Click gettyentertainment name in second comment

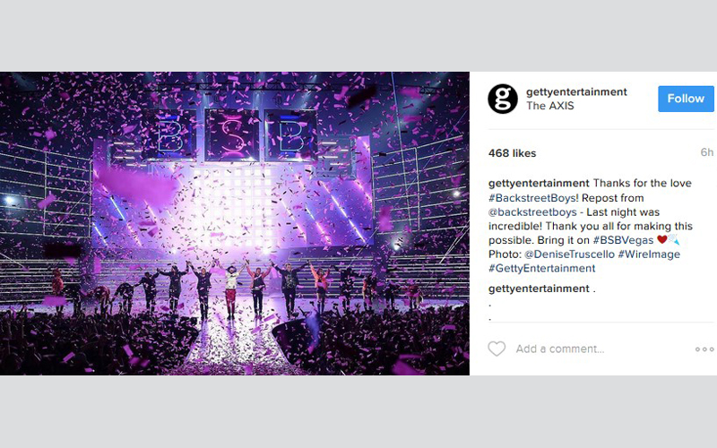(x=539, y=289)
